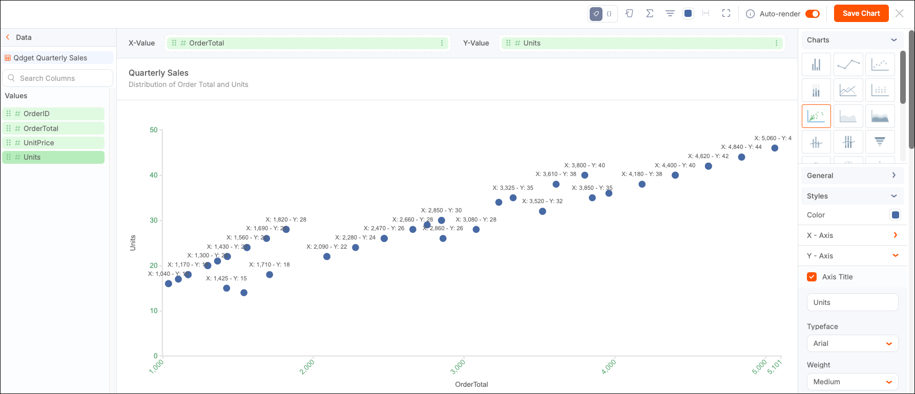The image size is (915, 394).
Task: Select UnitPrice in the Values list
Action: [53, 143]
